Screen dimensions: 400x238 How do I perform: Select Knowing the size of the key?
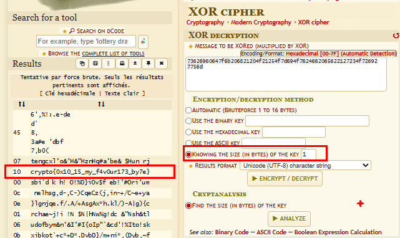point(188,155)
